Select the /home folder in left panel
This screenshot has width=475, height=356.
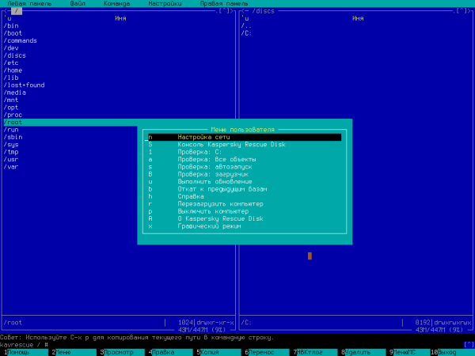[13, 70]
